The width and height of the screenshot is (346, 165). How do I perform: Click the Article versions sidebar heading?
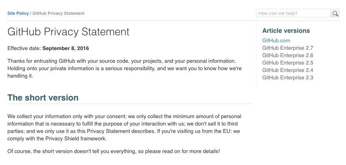point(286,31)
